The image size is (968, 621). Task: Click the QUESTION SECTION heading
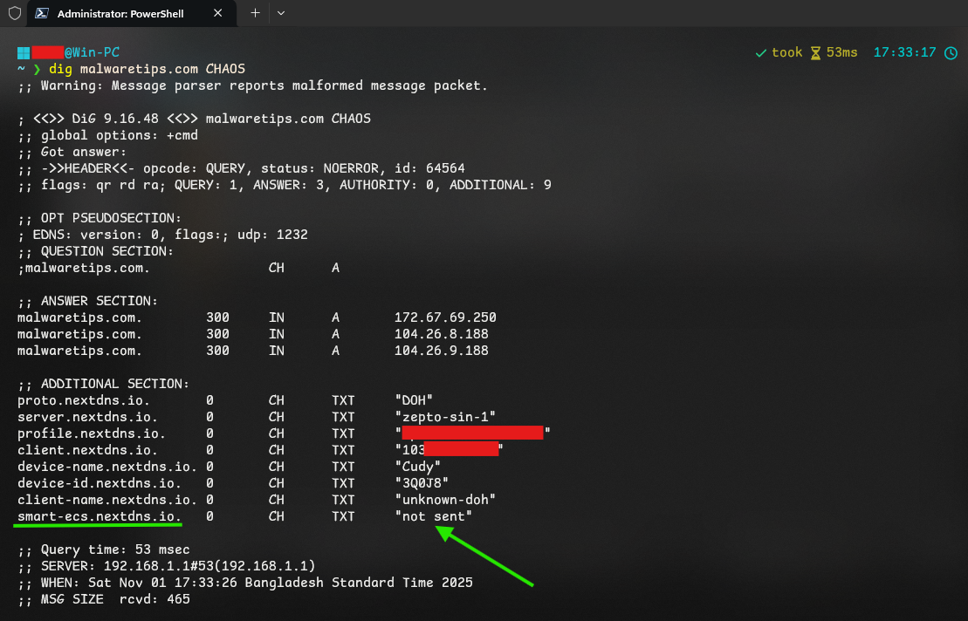96,251
